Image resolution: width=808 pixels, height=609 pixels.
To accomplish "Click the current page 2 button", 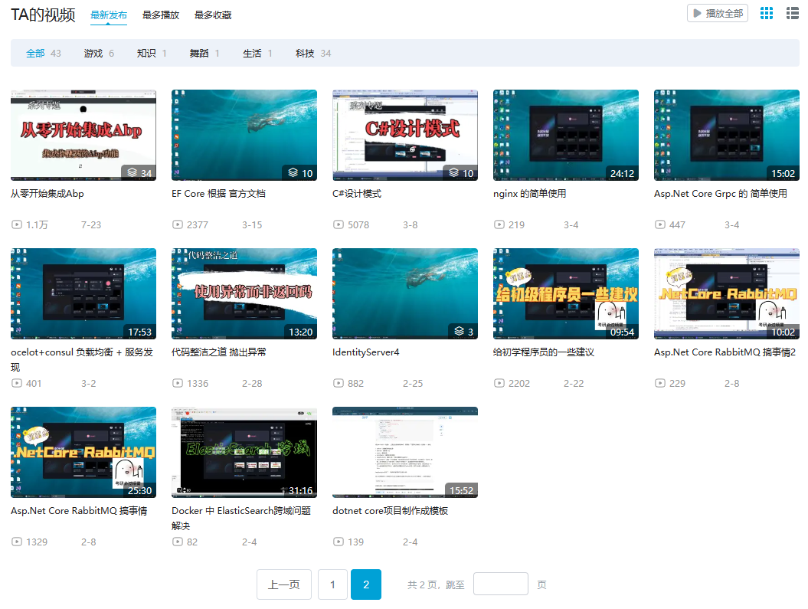I will pyautogui.click(x=366, y=584).
